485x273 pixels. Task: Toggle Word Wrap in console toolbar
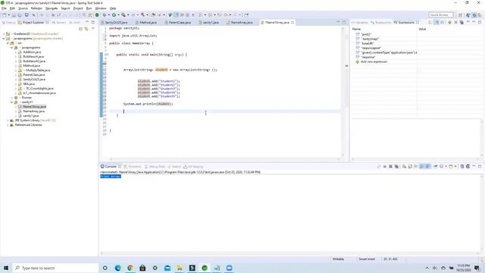coord(416,167)
